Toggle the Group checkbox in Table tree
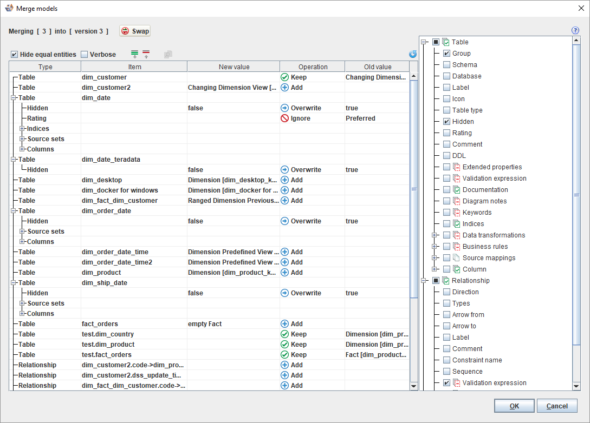 click(x=446, y=54)
